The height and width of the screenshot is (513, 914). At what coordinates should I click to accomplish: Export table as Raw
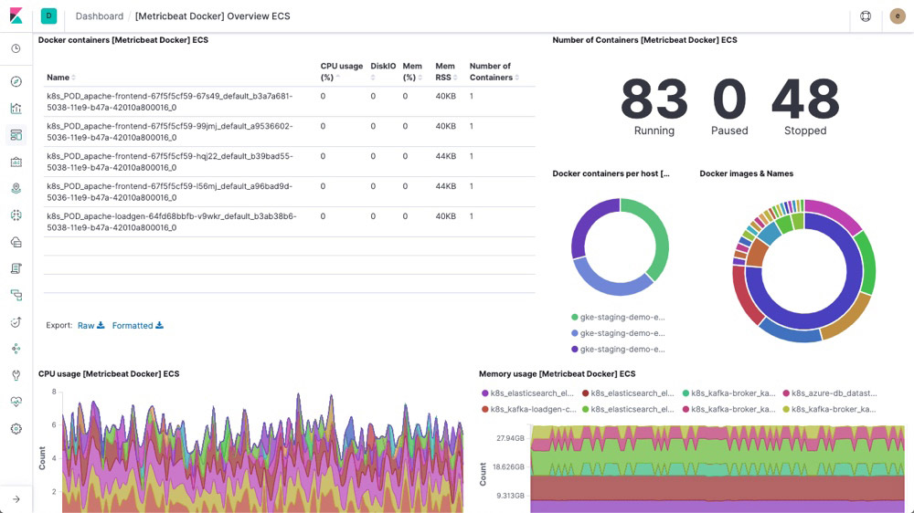tap(90, 326)
